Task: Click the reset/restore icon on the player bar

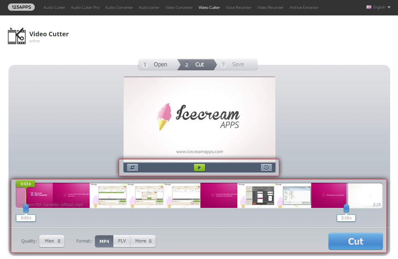Action: (x=266, y=168)
